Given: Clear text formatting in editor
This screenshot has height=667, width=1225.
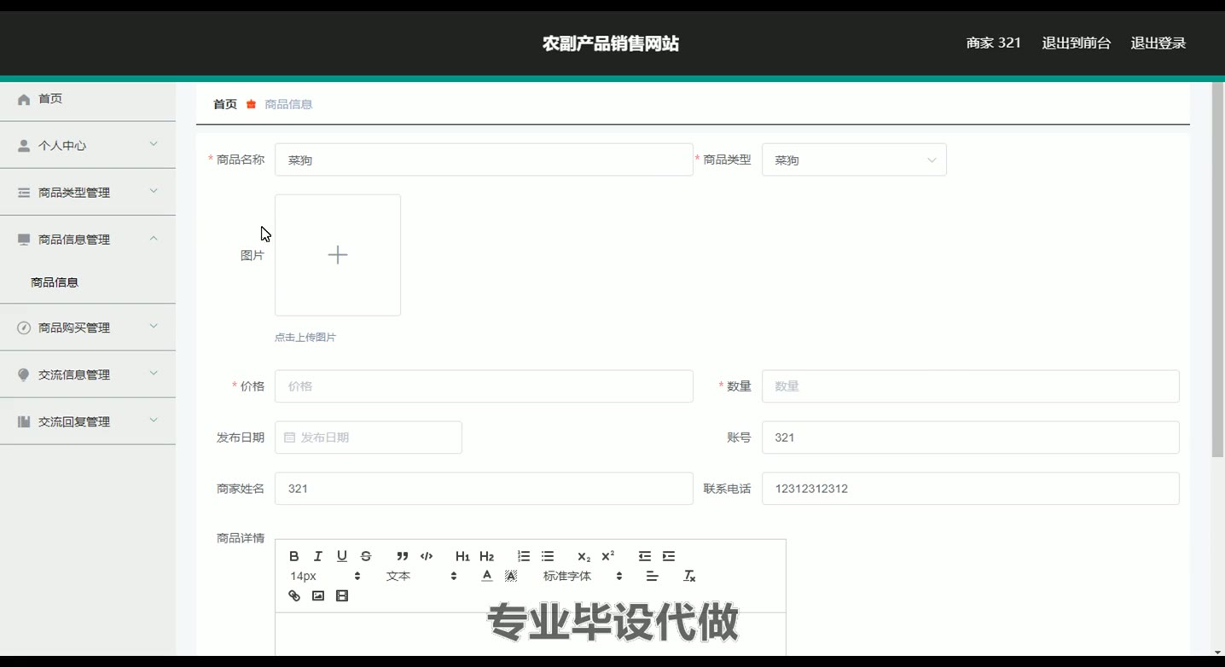Looking at the screenshot, I should (x=689, y=576).
